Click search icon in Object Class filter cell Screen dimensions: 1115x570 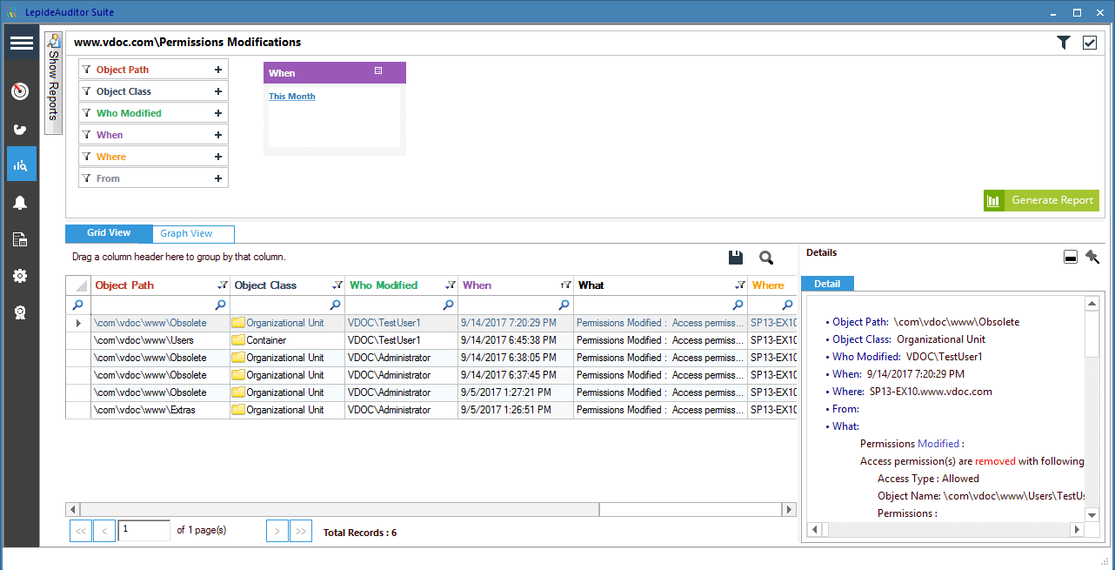336,305
